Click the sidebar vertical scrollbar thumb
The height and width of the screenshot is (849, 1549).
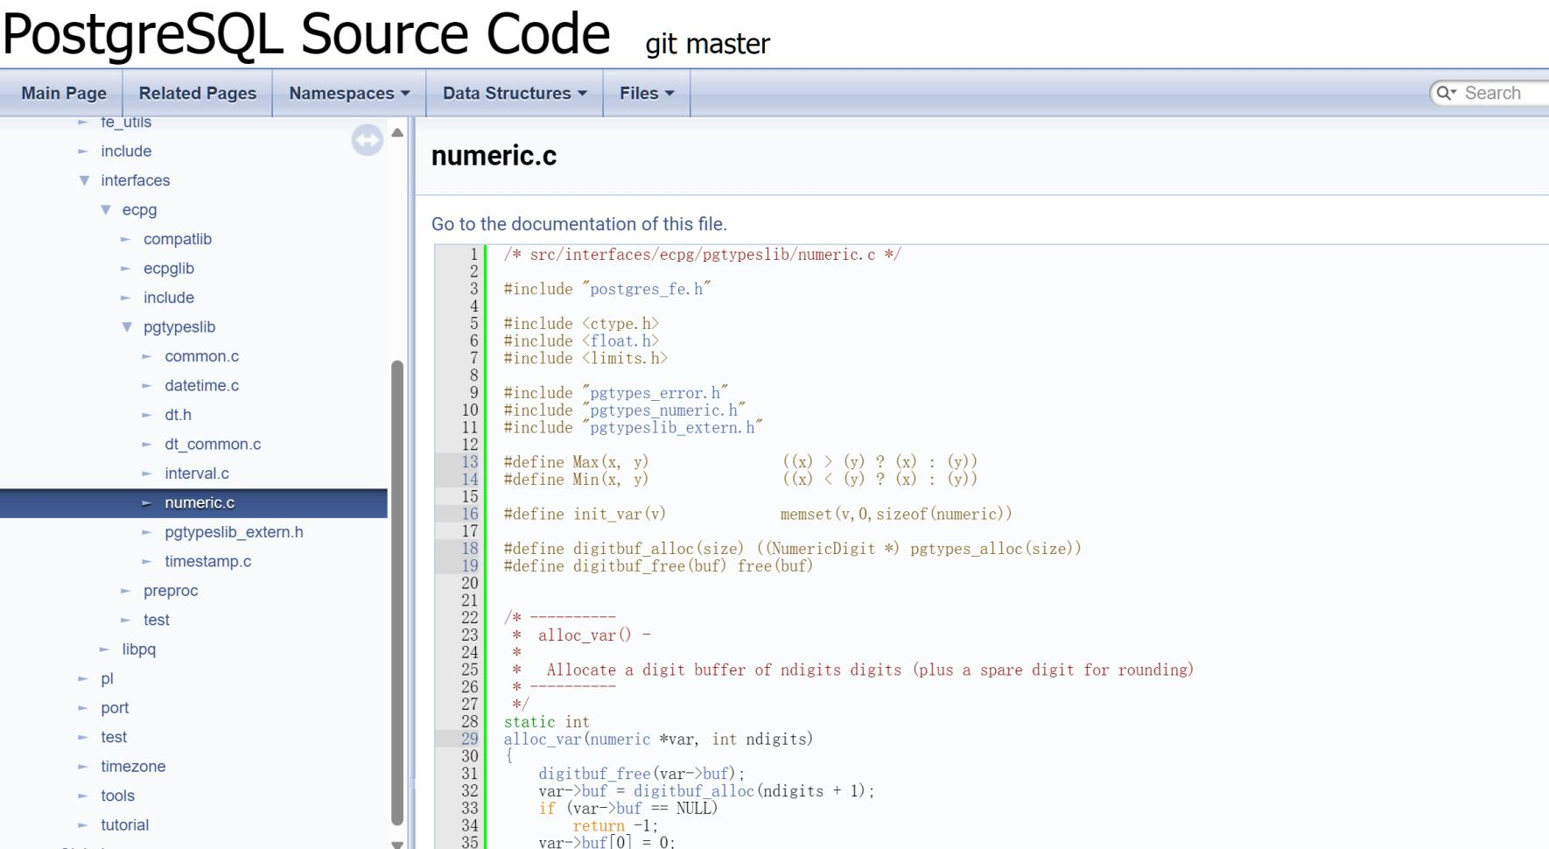pos(397,593)
